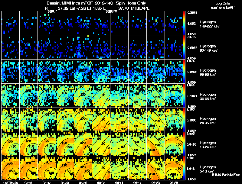Click the Log Cnts legend heading
The width and height of the screenshot is (242, 184).
(223, 3)
